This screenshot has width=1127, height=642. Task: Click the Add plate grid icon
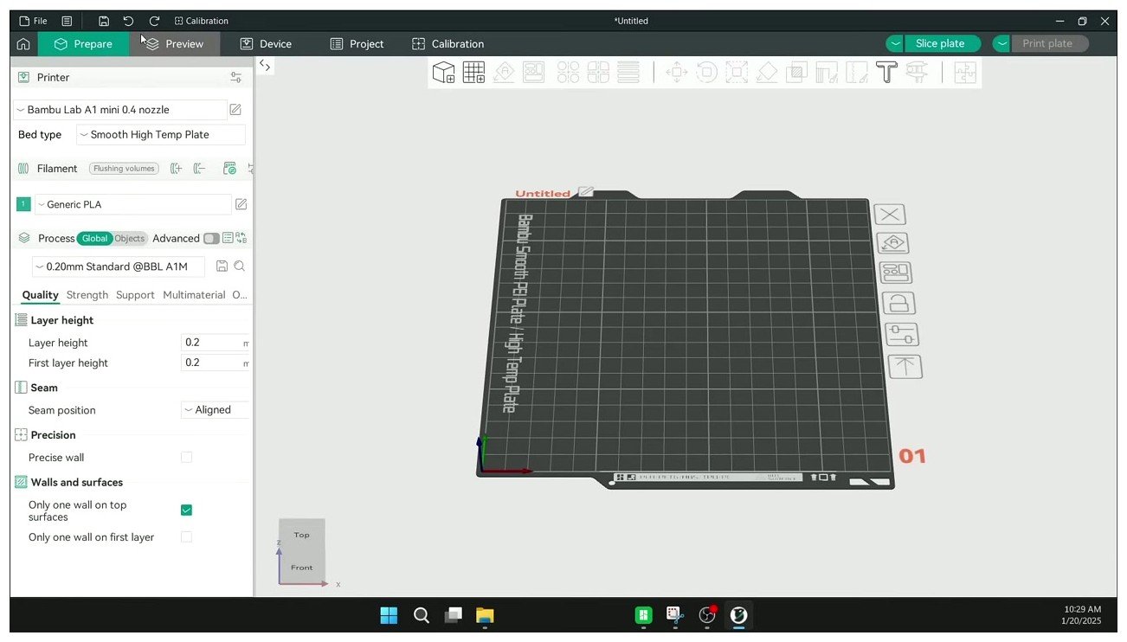[x=473, y=73]
